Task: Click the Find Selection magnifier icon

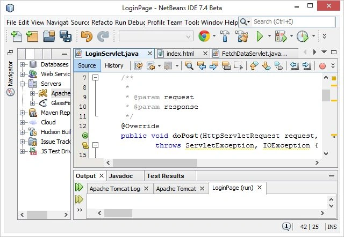Action: click(189, 65)
